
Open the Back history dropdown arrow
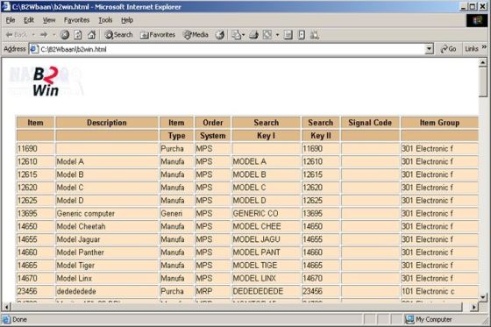click(33, 35)
